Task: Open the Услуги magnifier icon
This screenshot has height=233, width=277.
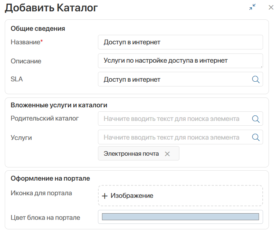Action: click(x=256, y=137)
